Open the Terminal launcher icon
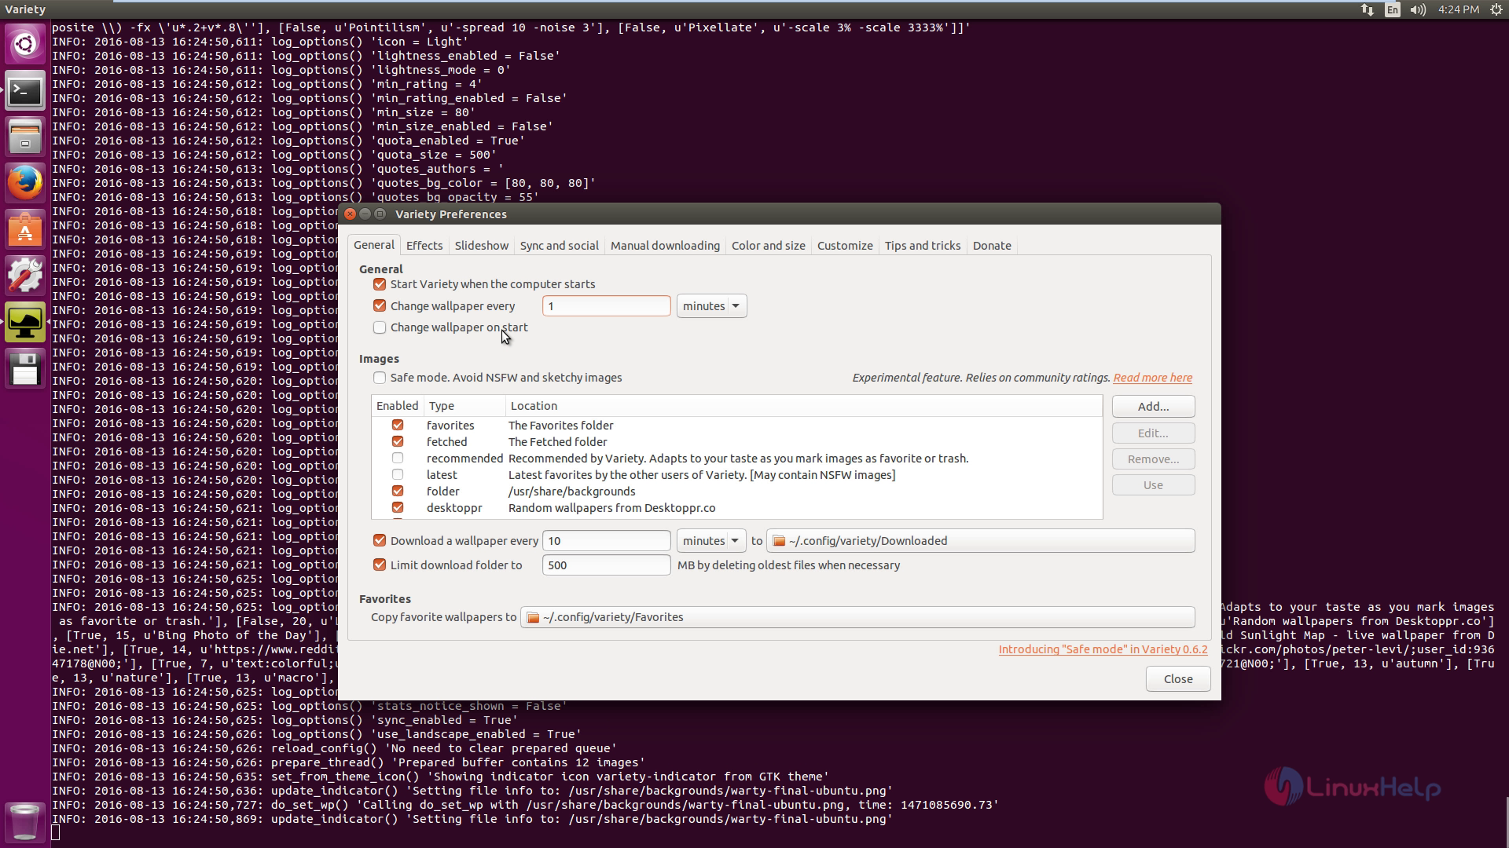Viewport: 1509px width, 848px height. [x=25, y=92]
